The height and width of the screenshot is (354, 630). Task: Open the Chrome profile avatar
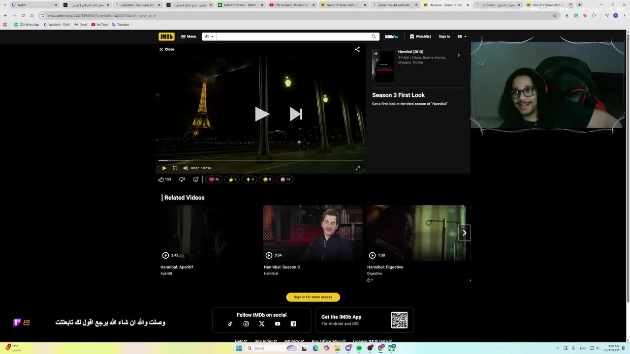[x=615, y=15]
